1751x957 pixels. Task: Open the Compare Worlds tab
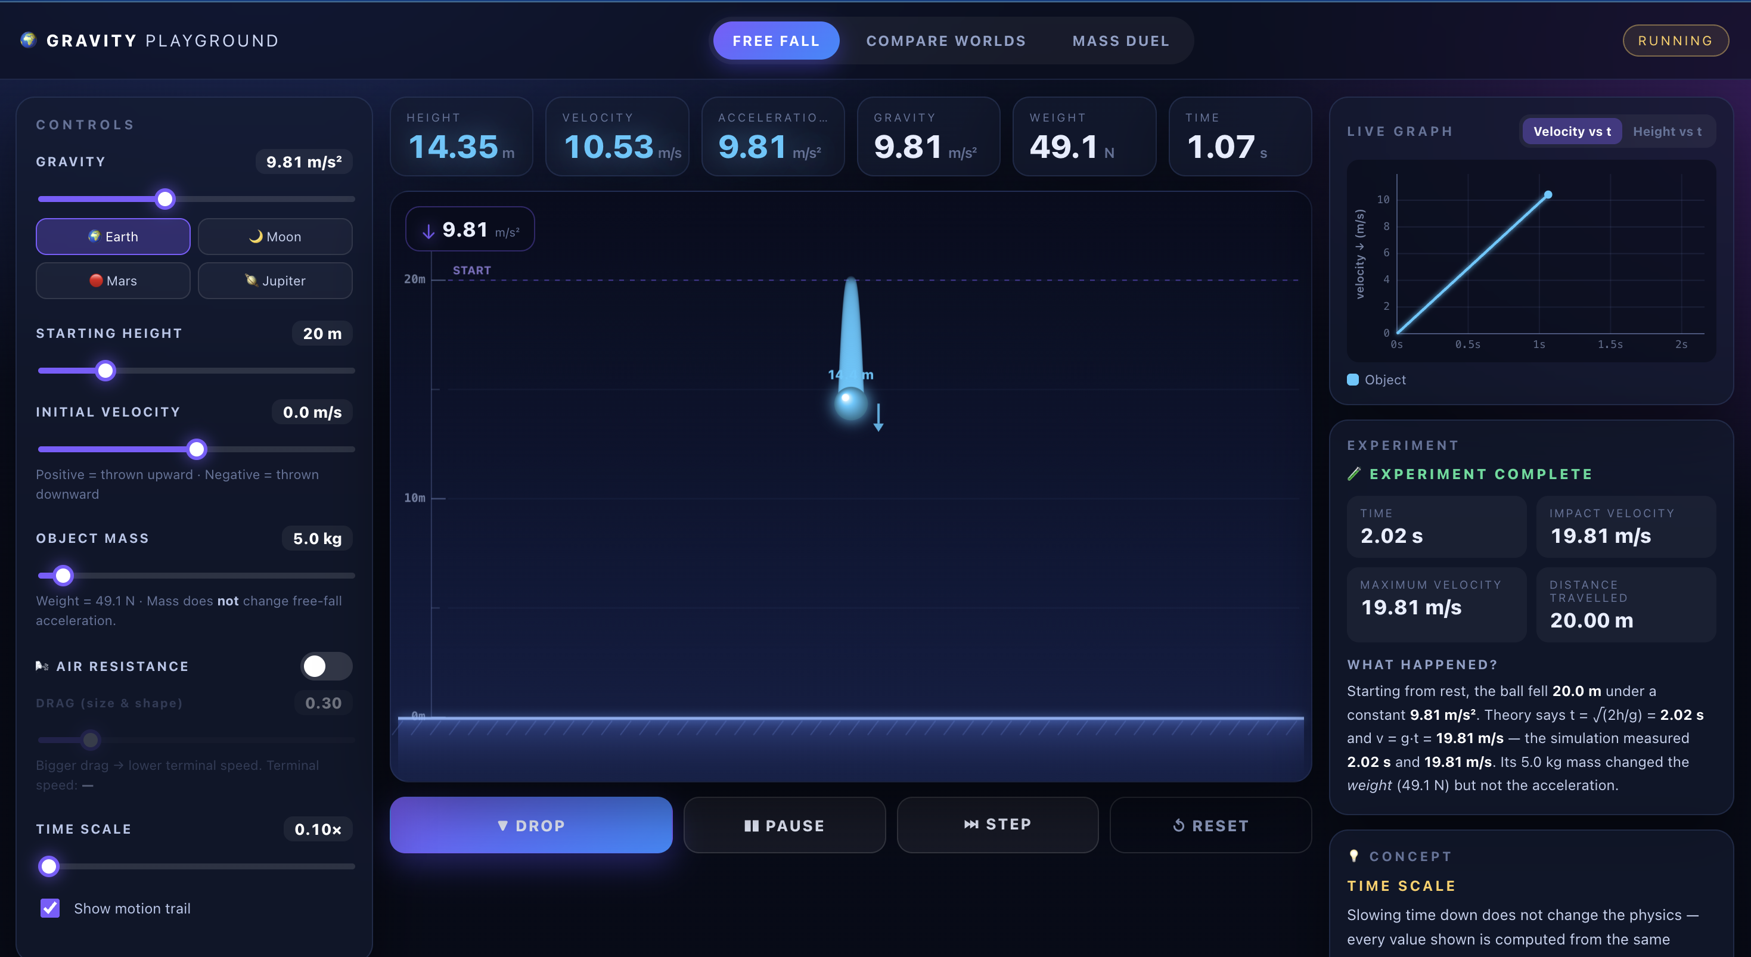945,41
